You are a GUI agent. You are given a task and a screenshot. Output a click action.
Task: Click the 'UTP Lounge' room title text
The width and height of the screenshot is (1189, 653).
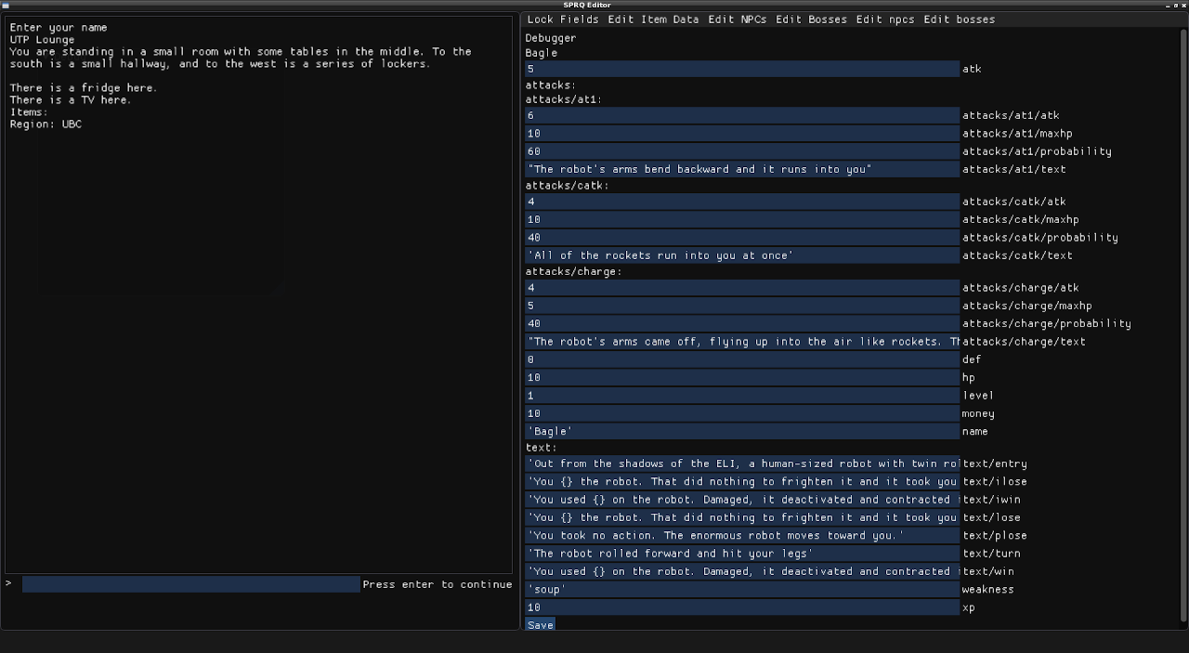(42, 40)
